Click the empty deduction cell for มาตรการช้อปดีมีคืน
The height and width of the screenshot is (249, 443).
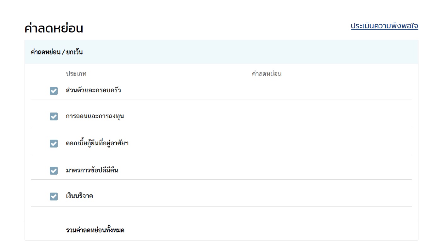267,171
